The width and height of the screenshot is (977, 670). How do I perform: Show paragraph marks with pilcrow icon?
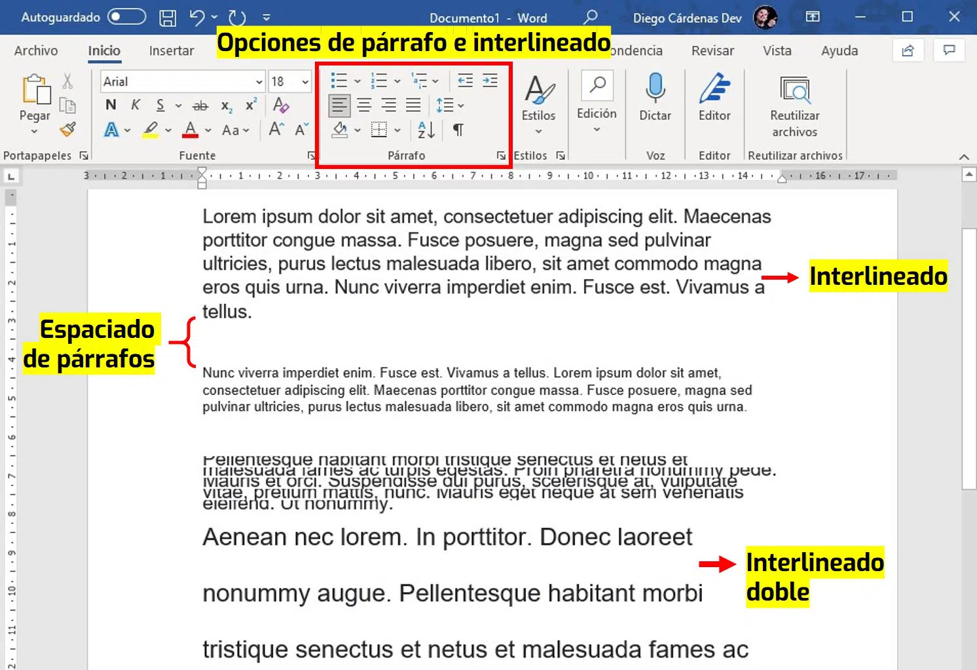pos(458,130)
